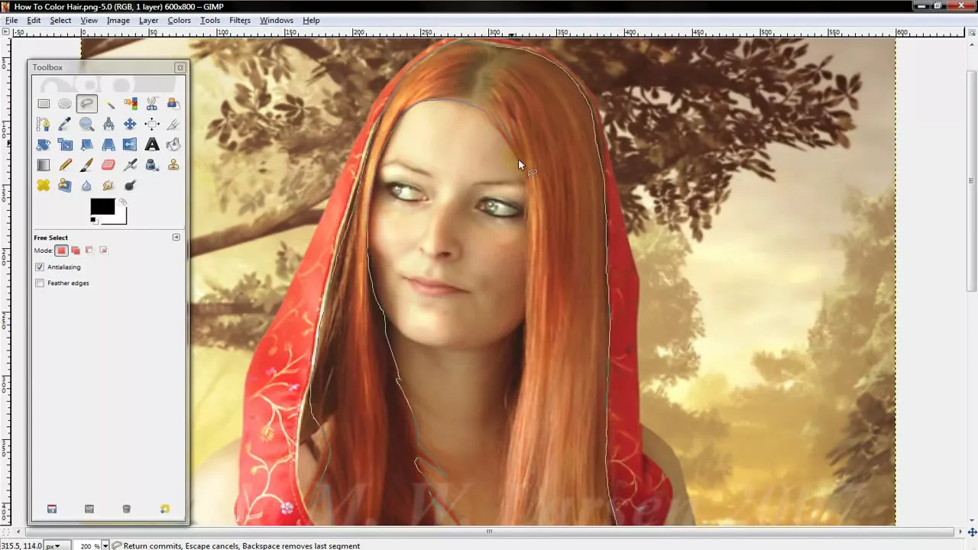
Task: Select the Measure compass tool
Action: [x=108, y=124]
